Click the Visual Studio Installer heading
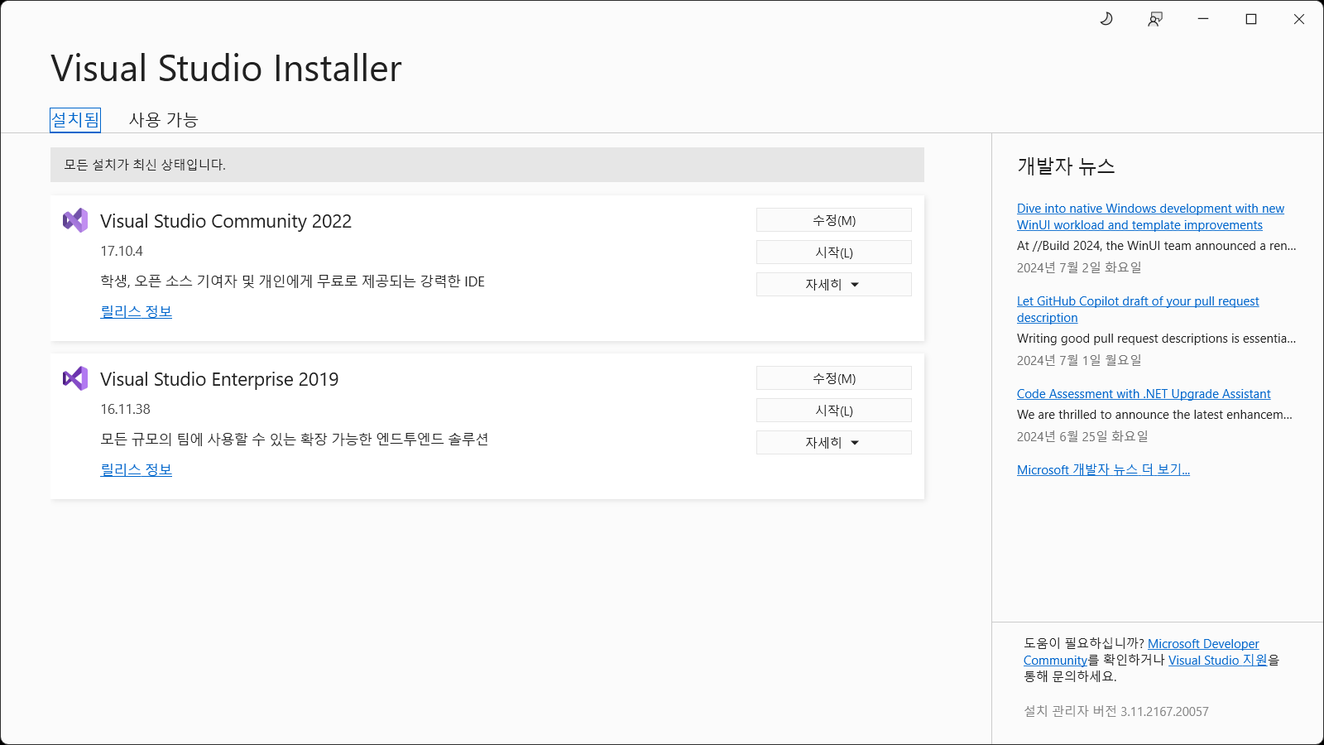1324x745 pixels. 226,68
